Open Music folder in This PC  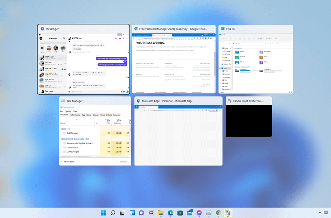263,57
